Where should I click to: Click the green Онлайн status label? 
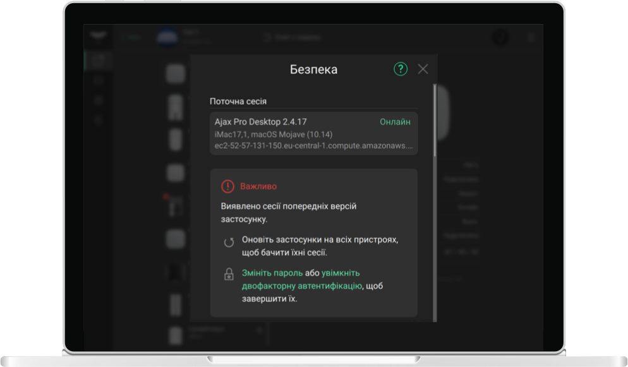pos(395,122)
